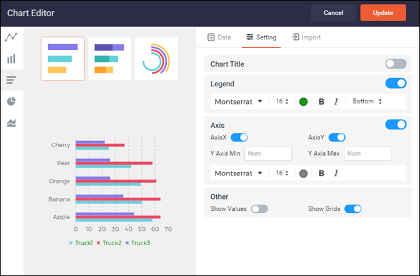Select the horizontal bar chart icon
The image size is (420, 276).
(11, 80)
